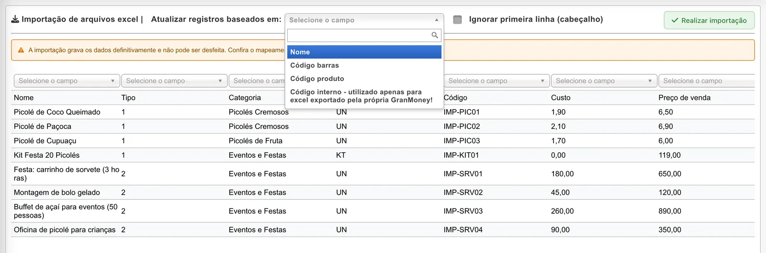Screen dimensions: 766x253
Task: Open field mapping dropdown above Tipo column
Action: pos(174,81)
